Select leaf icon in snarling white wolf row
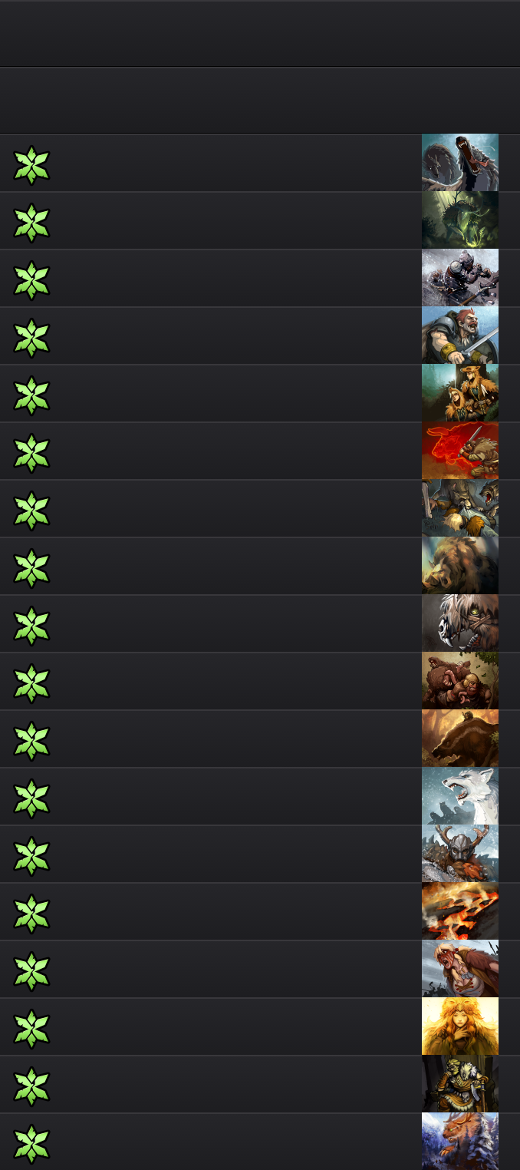 [x=31, y=798]
